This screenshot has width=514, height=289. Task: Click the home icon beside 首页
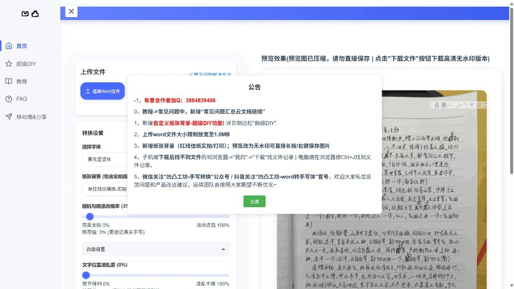(x=9, y=46)
